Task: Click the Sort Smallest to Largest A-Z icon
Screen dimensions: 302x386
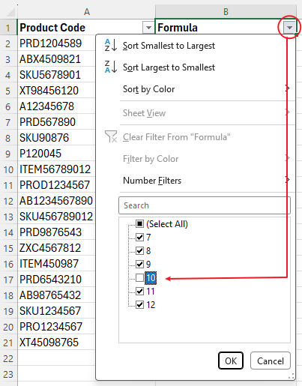Action: coord(111,45)
